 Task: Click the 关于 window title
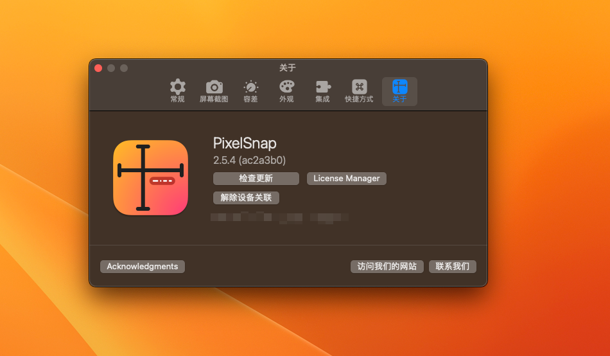(288, 67)
